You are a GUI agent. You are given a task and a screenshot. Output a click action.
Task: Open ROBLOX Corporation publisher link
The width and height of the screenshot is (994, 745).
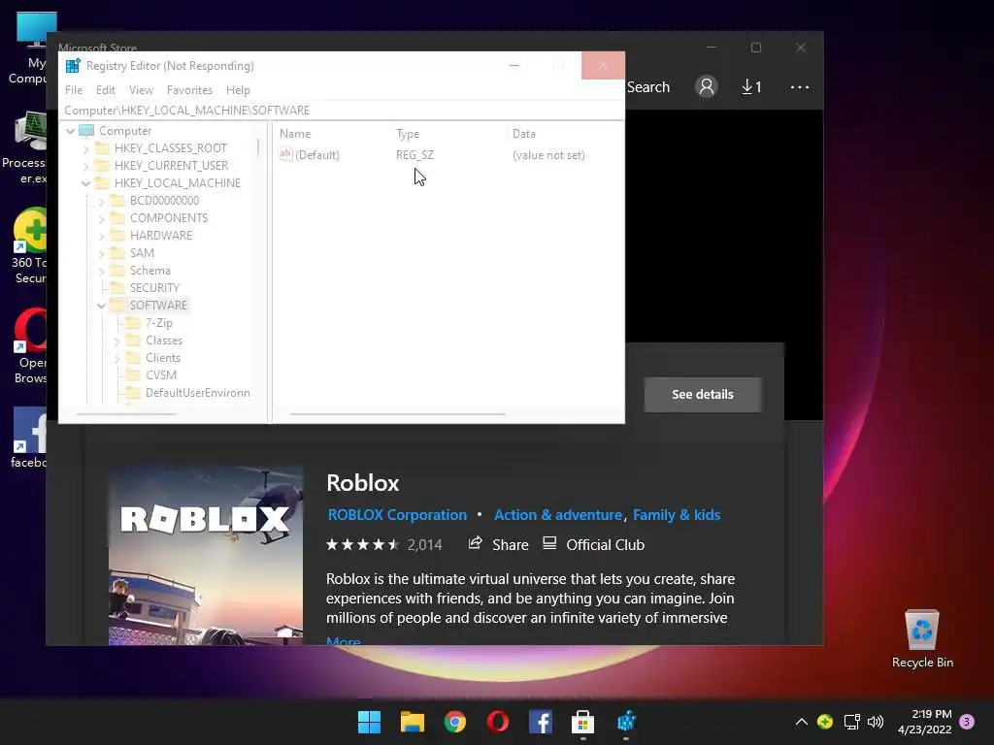click(x=397, y=514)
